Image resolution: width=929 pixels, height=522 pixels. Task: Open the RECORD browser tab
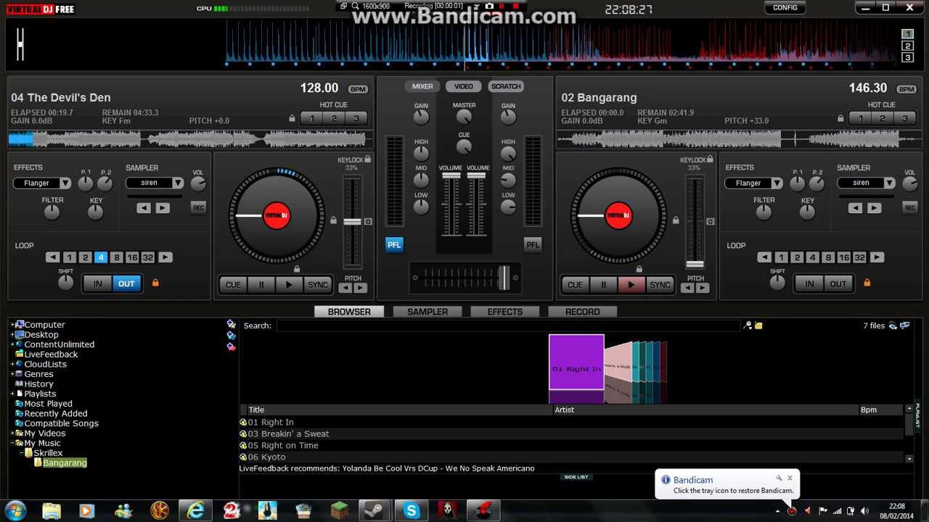pyautogui.click(x=582, y=312)
